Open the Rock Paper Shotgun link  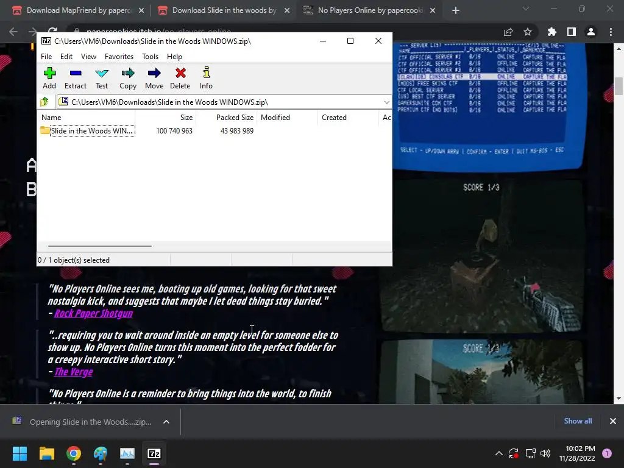[x=93, y=314]
